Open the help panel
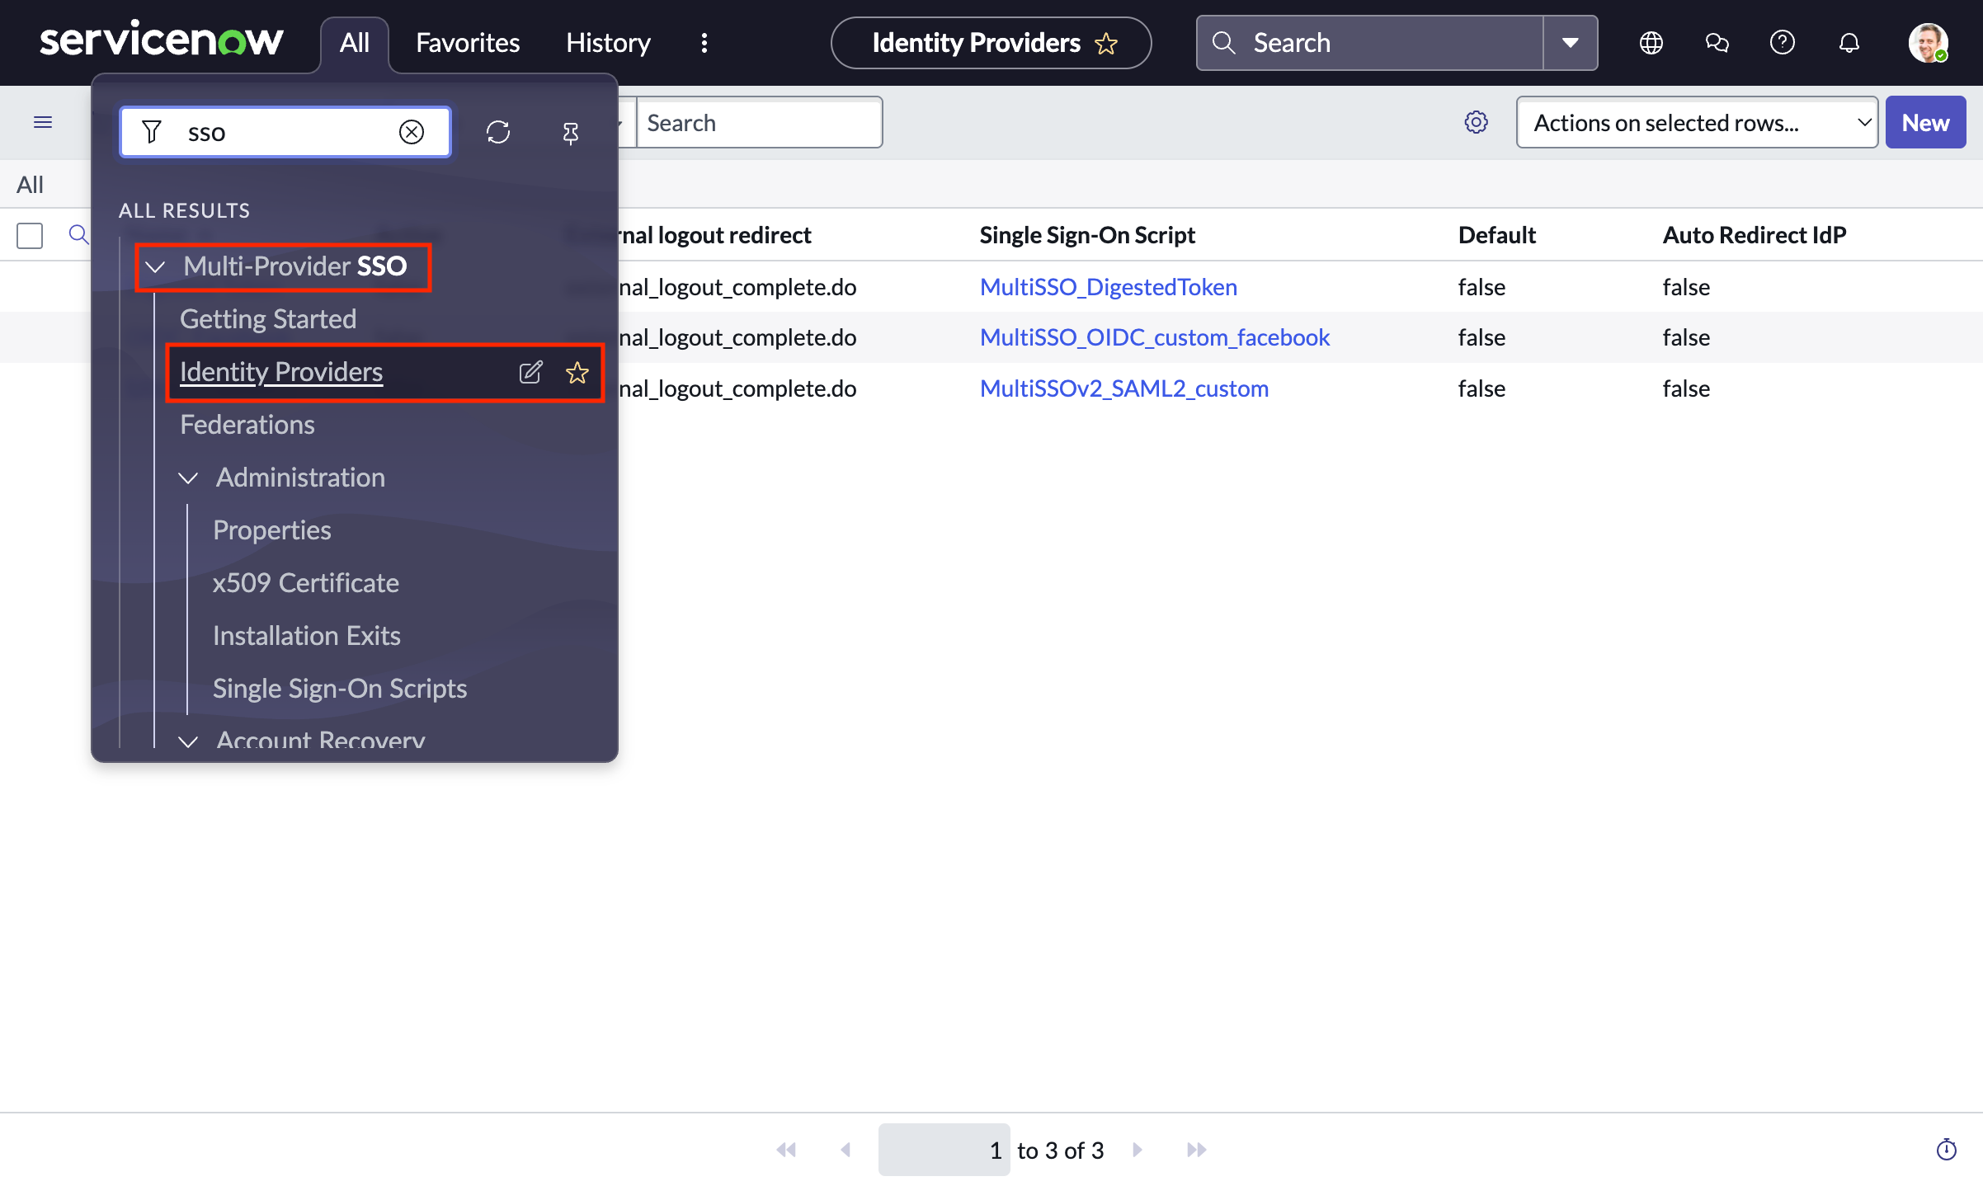The height and width of the screenshot is (1186, 1983). (1782, 42)
